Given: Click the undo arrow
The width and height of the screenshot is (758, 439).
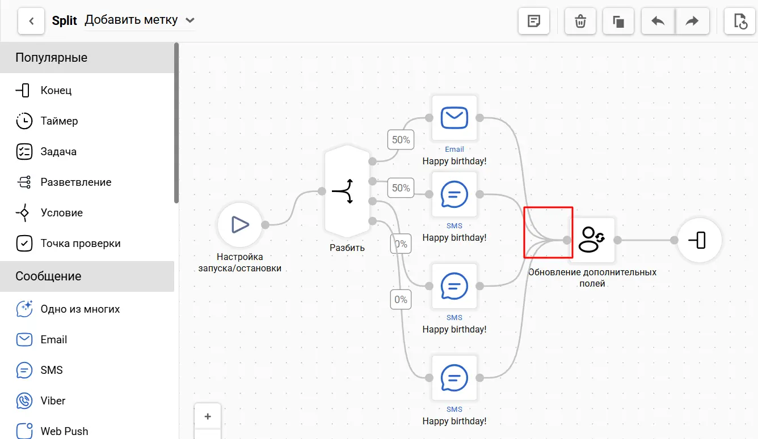Looking at the screenshot, I should [x=658, y=22].
